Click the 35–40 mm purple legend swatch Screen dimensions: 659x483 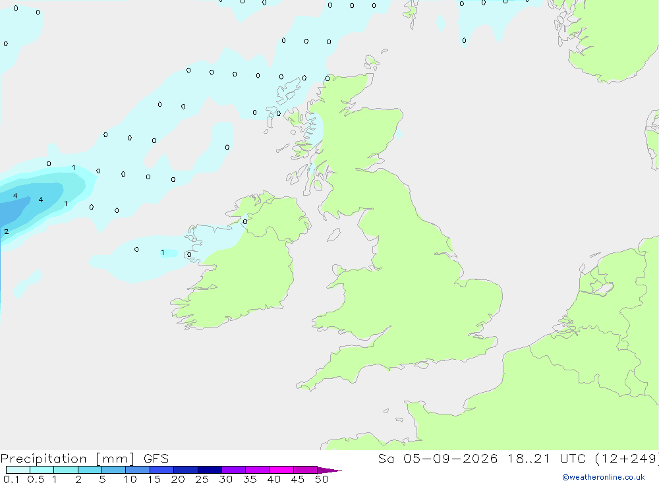(258, 470)
